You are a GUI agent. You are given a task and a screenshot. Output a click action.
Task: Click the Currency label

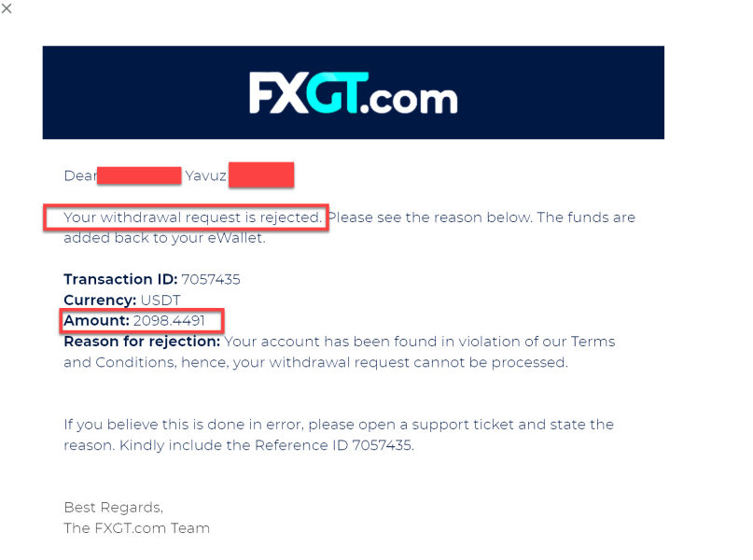coord(100,301)
